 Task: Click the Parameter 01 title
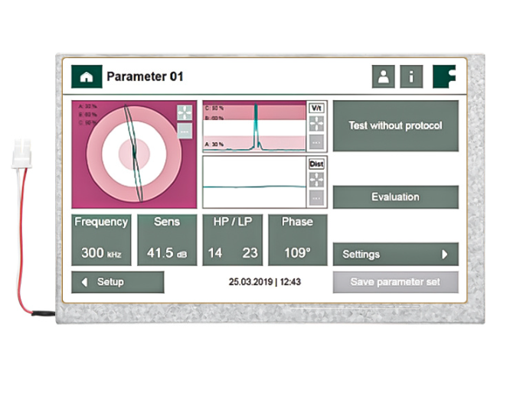[x=145, y=76]
